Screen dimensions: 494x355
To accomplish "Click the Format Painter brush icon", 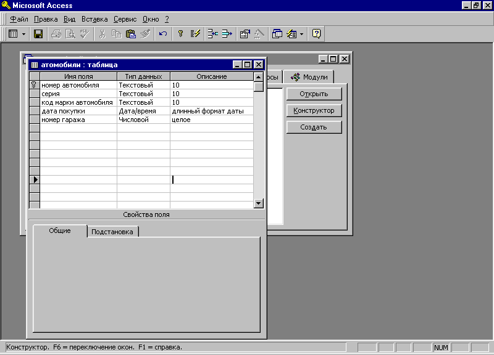I will 145,34.
